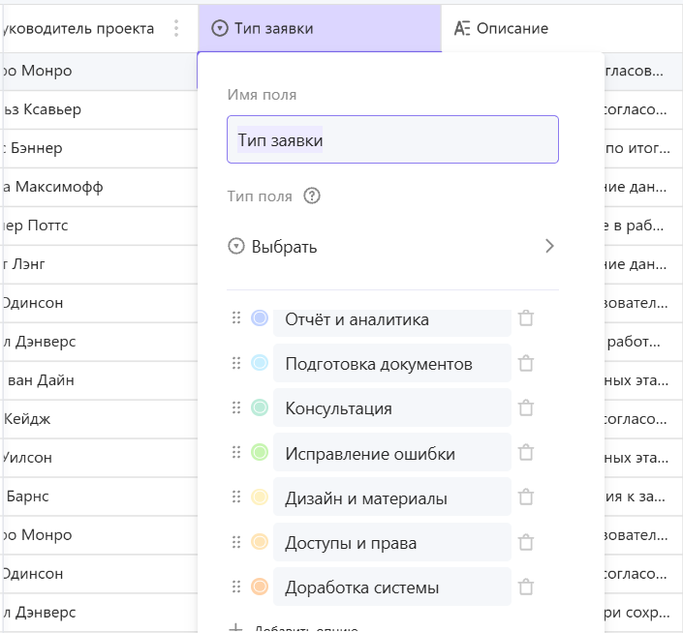Change the color of Дизайн и материалы
Screen dimensions: 683x633
point(260,497)
